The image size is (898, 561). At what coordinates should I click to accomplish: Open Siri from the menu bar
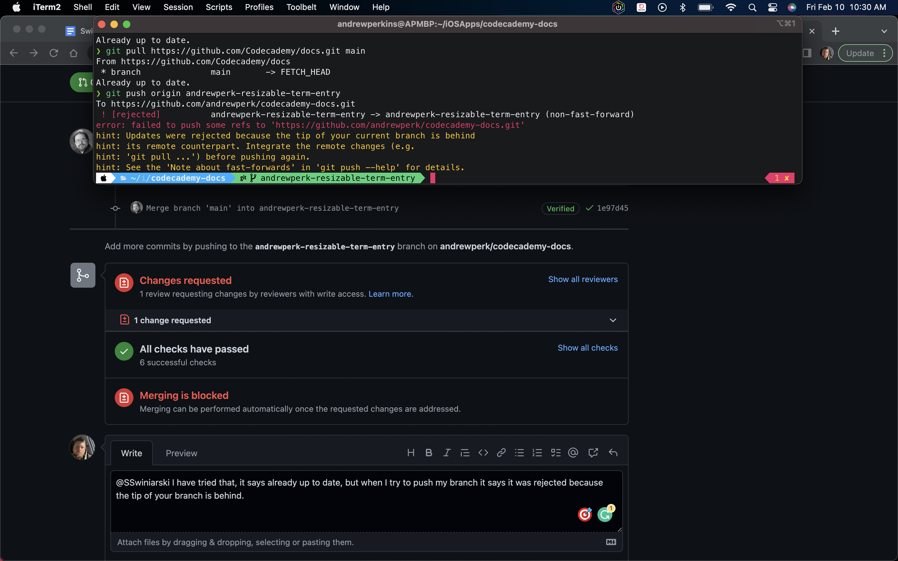pyautogui.click(x=792, y=7)
